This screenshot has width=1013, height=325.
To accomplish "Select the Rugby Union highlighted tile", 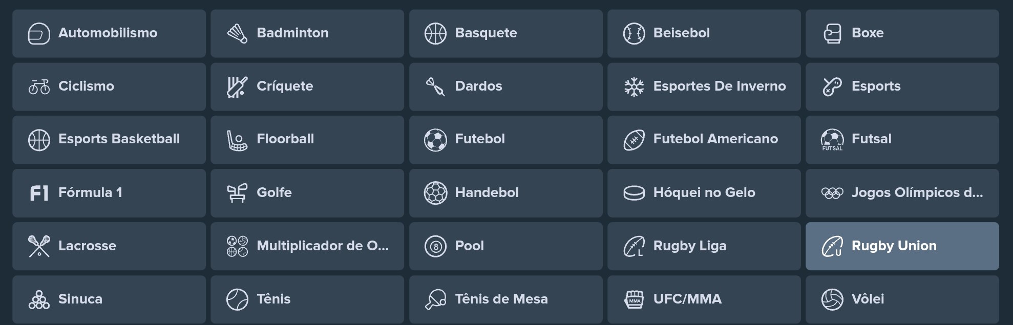I will tap(902, 246).
